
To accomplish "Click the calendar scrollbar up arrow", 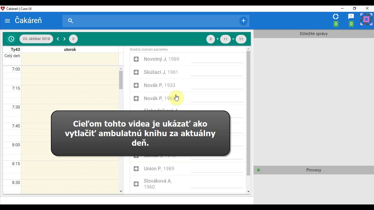I will click(121, 69).
